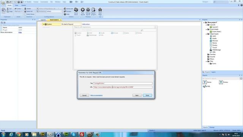Click the Cancel button in parameters dialog
The image size is (243, 137).
tap(84, 96)
